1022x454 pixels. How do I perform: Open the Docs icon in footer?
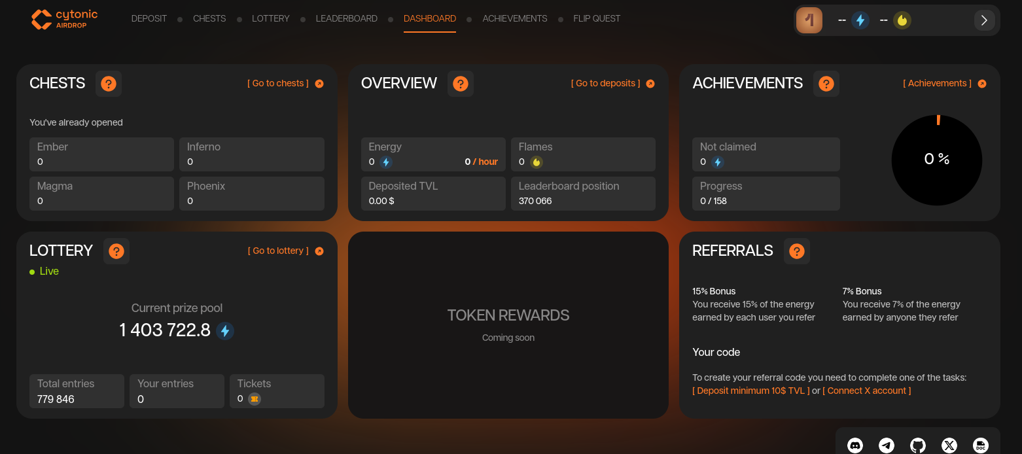[981, 445]
